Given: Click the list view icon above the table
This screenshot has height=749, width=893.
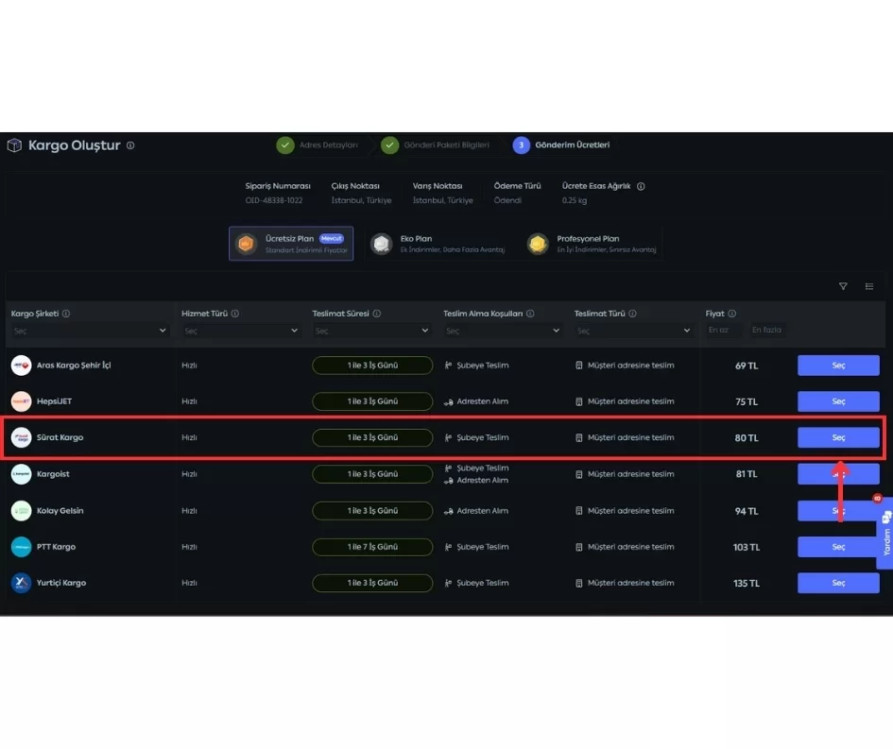Looking at the screenshot, I should (869, 286).
